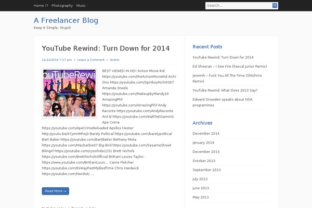Click the Archives heading
This screenshot has height=208, width=312.
(202, 123)
